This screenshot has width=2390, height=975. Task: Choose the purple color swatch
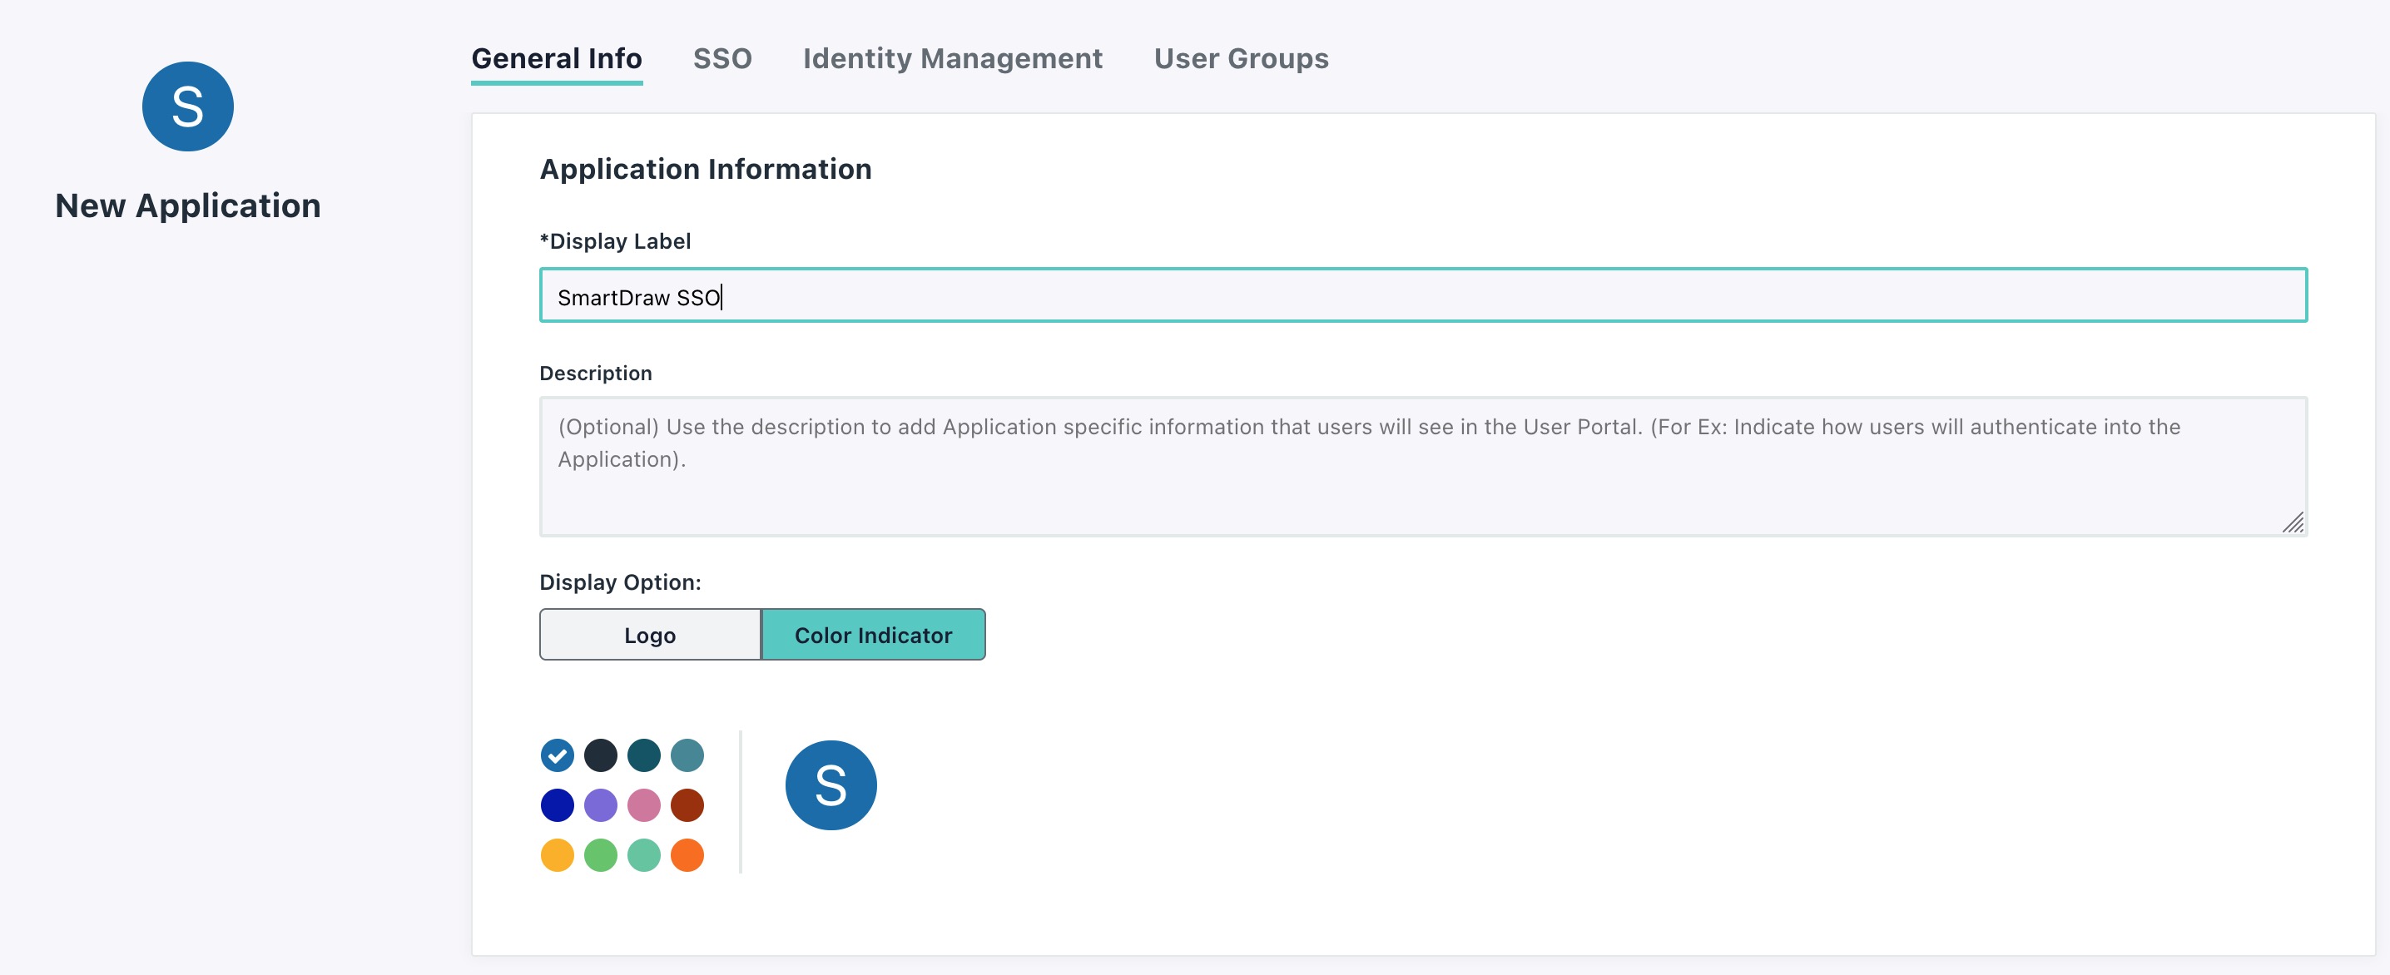(600, 805)
